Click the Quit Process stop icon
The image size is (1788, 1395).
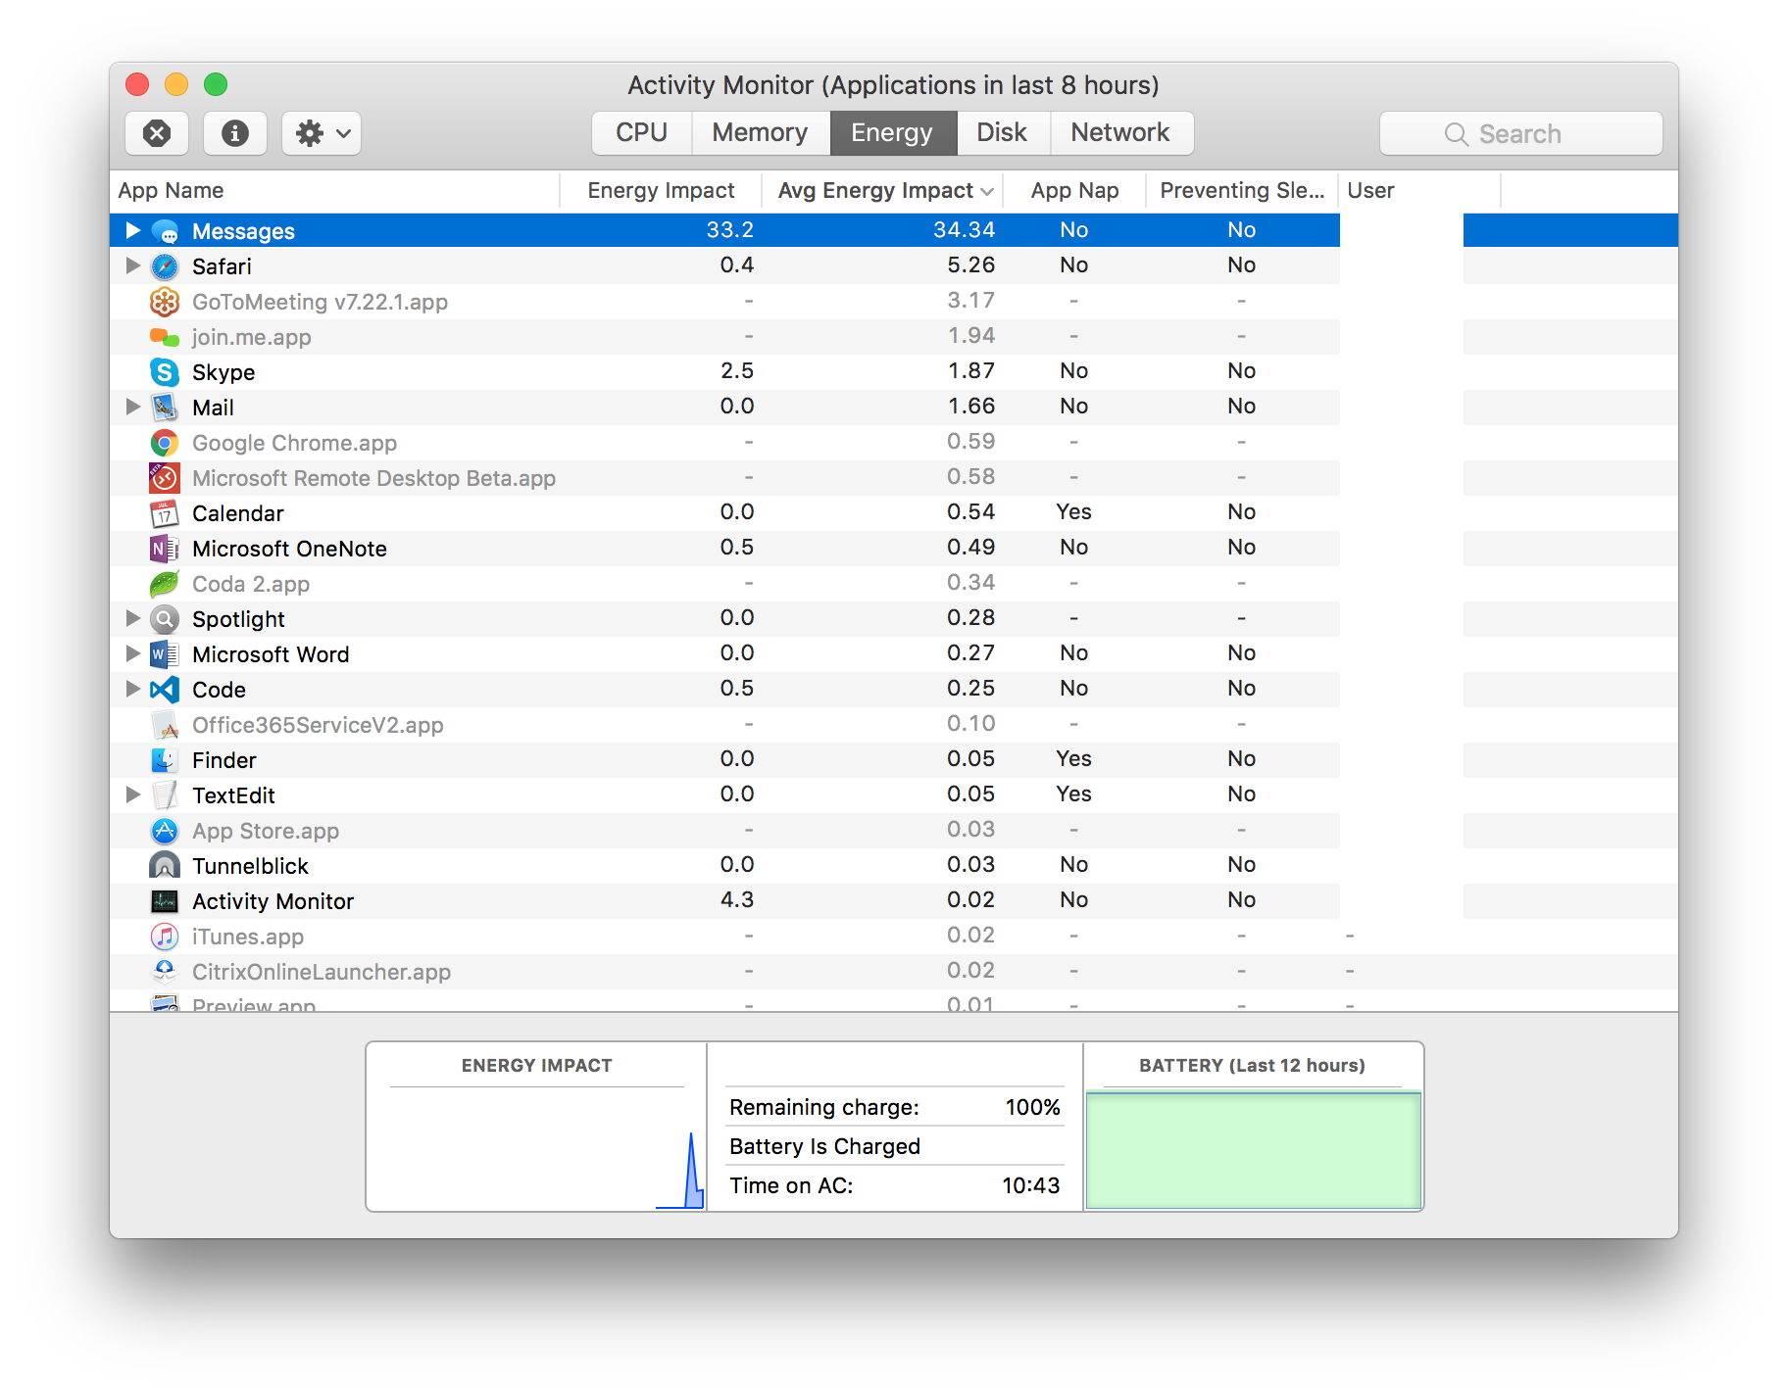[x=157, y=133]
